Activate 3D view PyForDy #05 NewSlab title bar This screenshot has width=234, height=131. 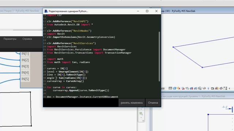pos(197,11)
